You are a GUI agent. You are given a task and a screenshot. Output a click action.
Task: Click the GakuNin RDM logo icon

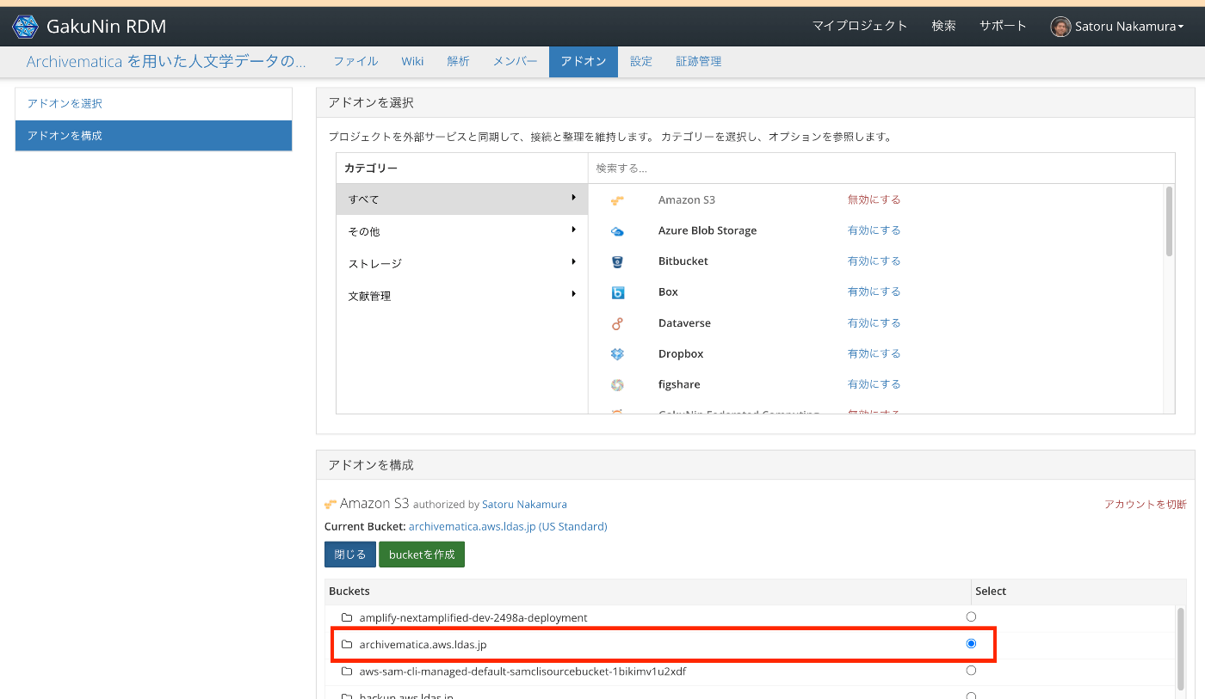tap(25, 27)
